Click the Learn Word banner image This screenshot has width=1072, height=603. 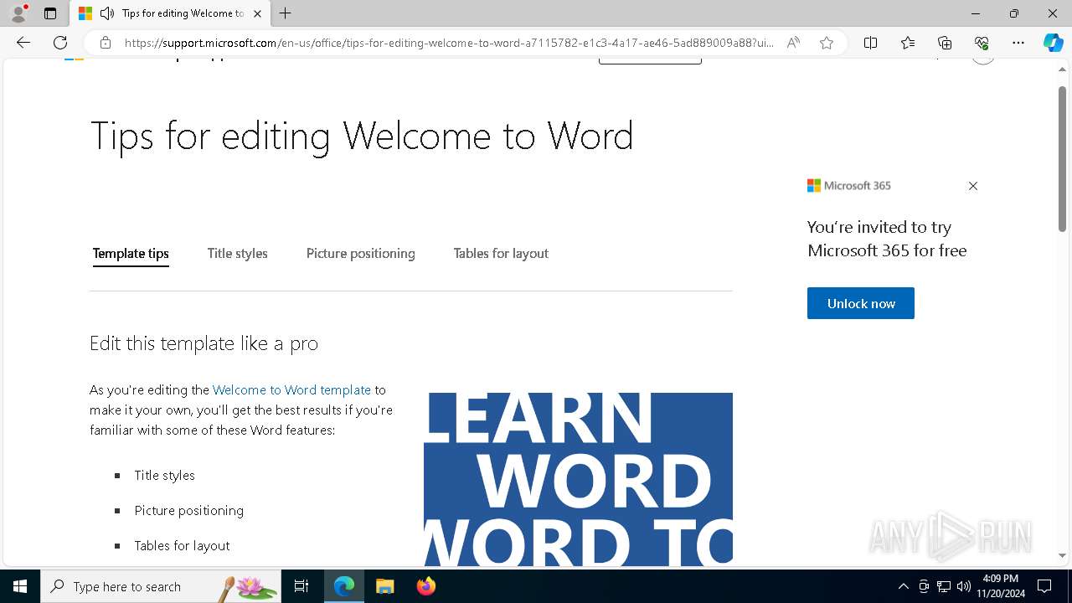578,479
